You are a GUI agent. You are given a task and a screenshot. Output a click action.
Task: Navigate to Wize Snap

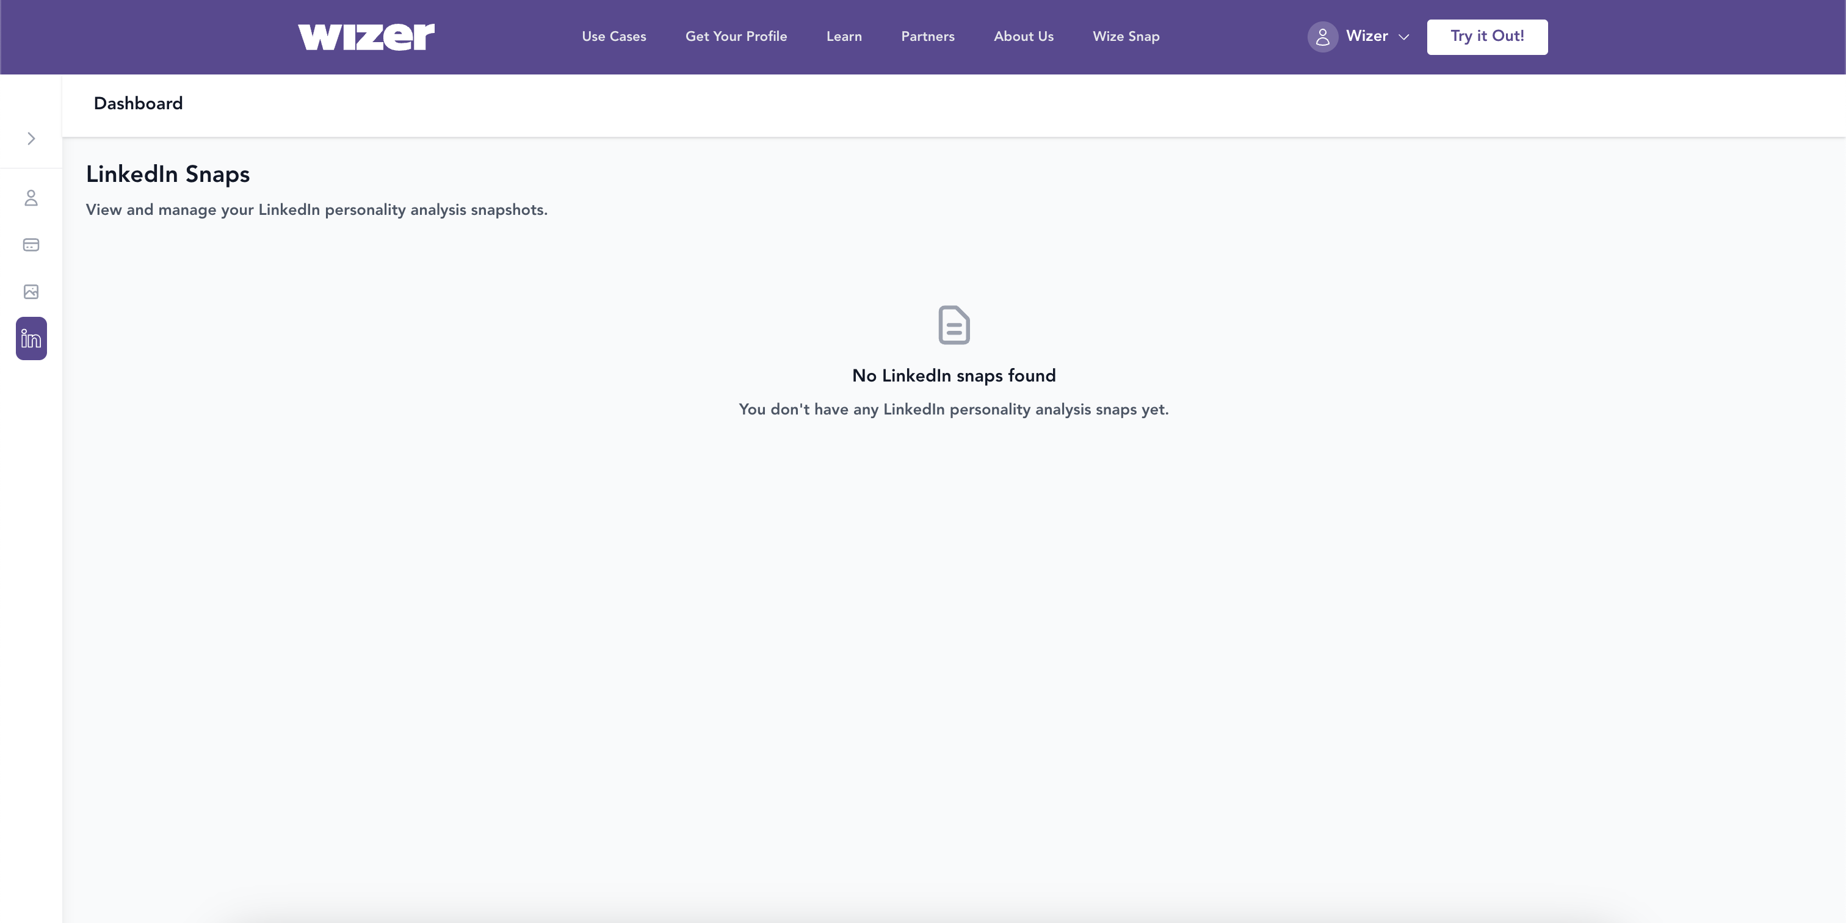1125,37
